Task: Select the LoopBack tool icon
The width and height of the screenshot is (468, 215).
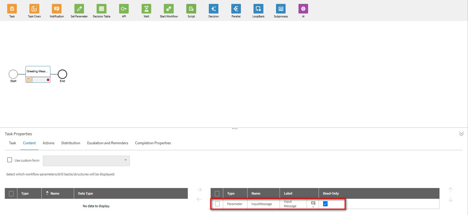Action: [258, 9]
